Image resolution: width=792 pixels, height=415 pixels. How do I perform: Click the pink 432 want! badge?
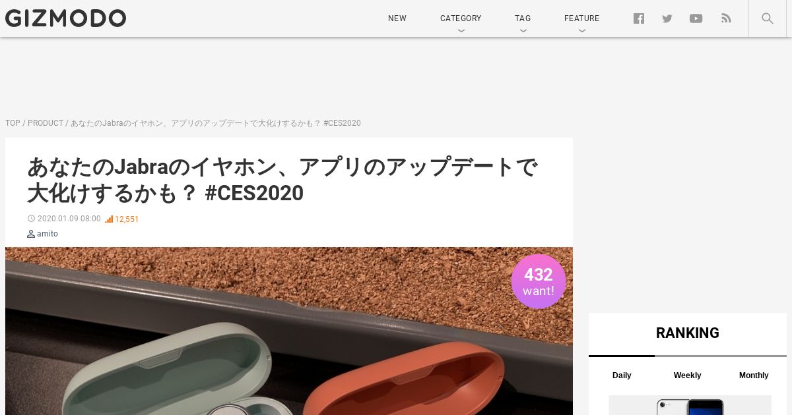tap(539, 281)
